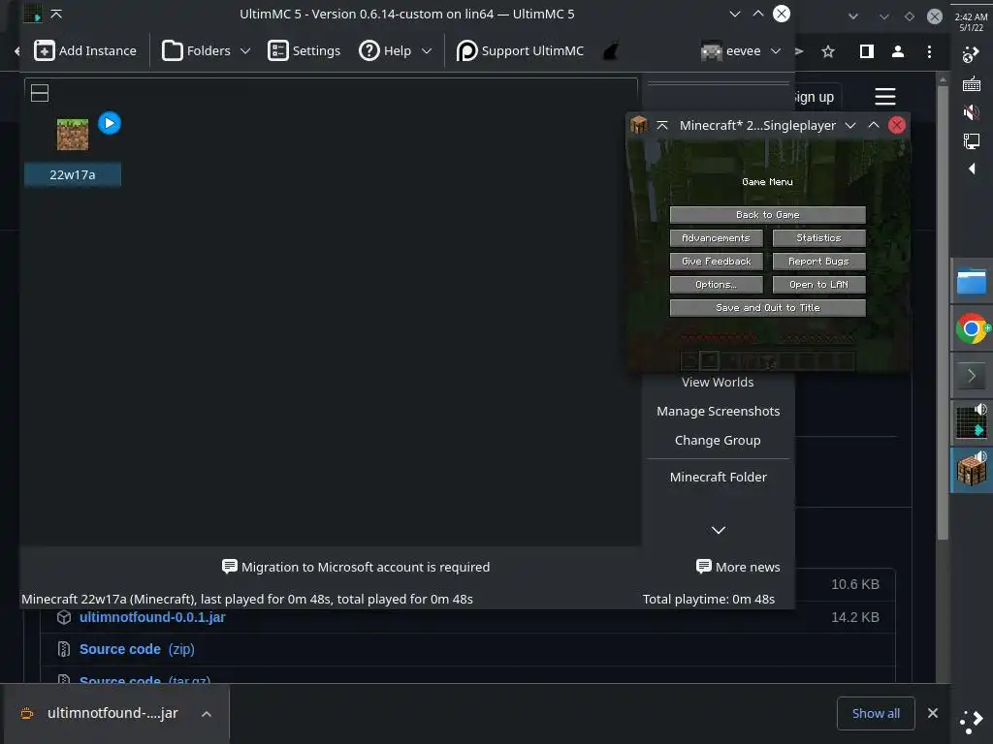Viewport: 993px width, 744px height.
Task: Switch to Minecraft crafting table taskbar icon
Action: [x=972, y=470]
